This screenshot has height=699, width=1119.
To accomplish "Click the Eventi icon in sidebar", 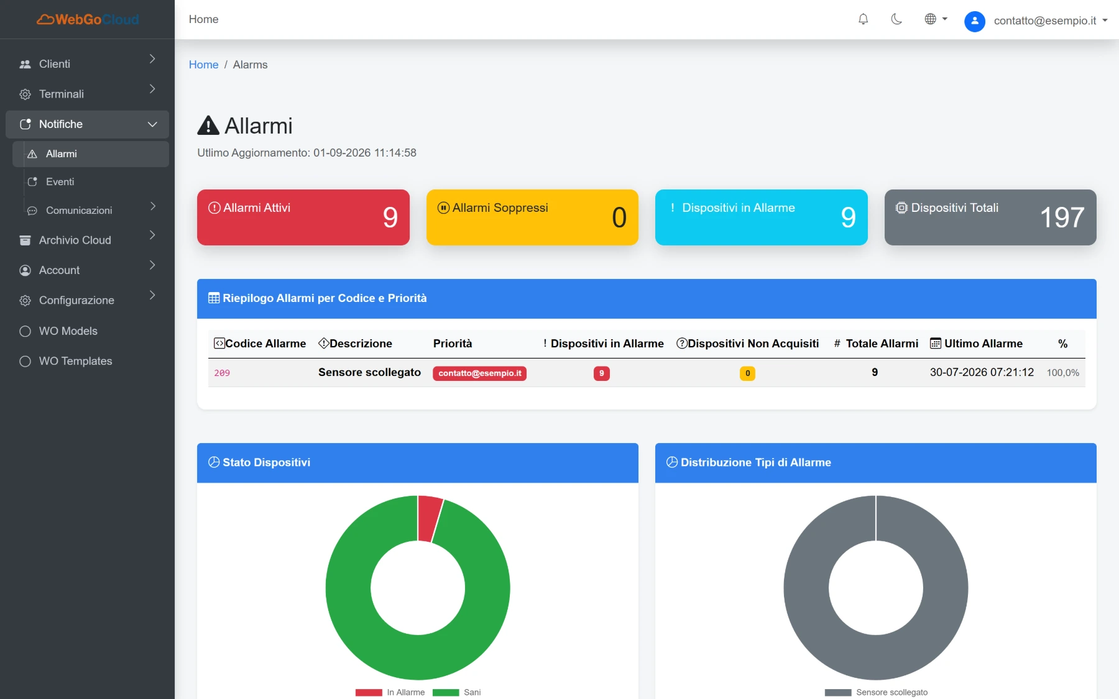I will (32, 182).
